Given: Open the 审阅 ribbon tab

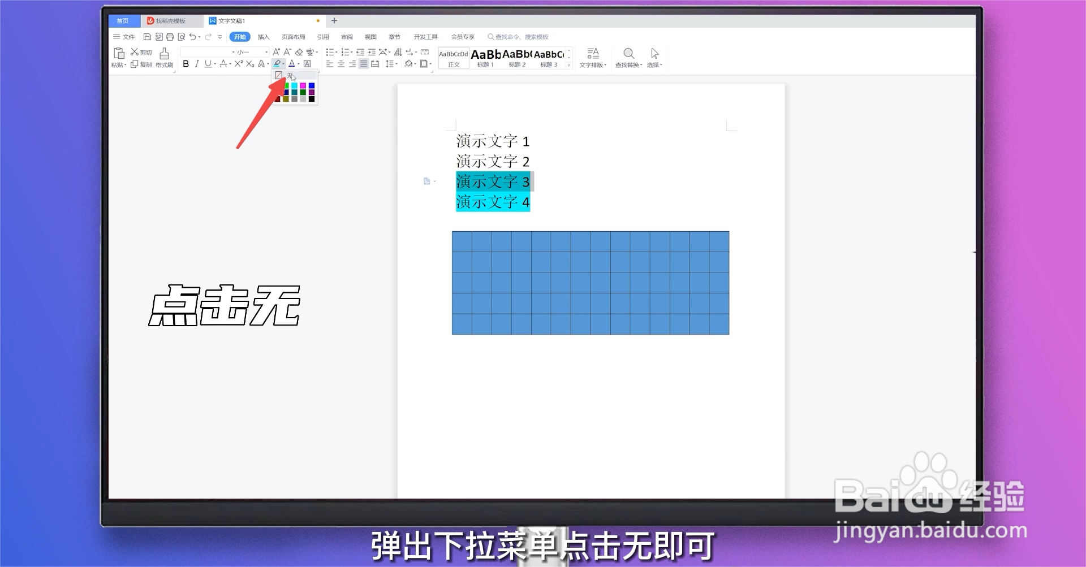Looking at the screenshot, I should point(347,36).
